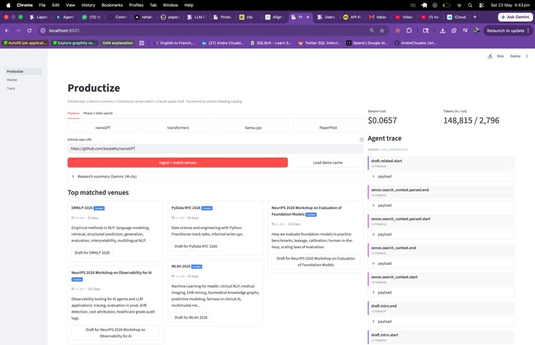Click Load demo cache
The height and width of the screenshot is (345, 535).
pyautogui.click(x=327, y=163)
